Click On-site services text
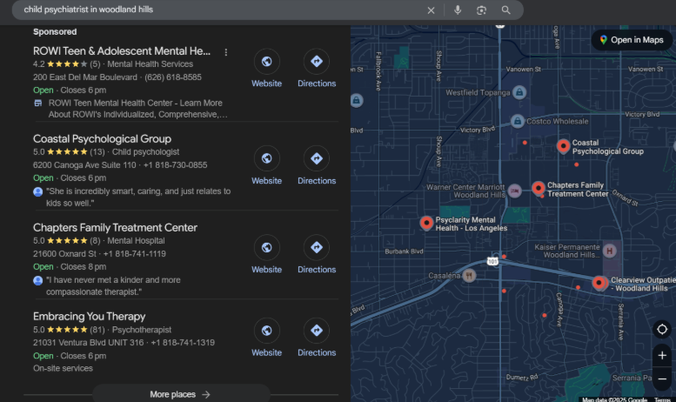Image resolution: width=676 pixels, height=402 pixels. (63, 368)
